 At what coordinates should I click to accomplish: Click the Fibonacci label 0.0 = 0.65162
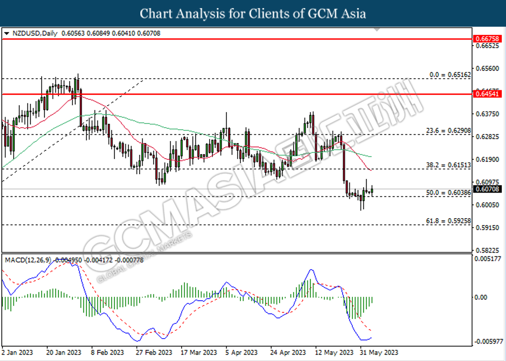[x=450, y=74]
